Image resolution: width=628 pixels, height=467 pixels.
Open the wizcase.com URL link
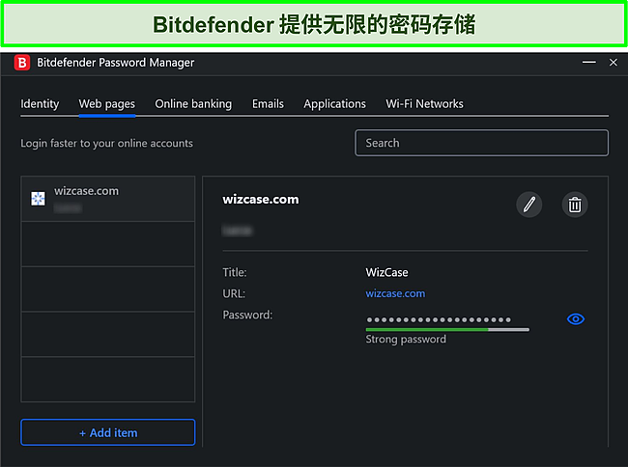point(395,293)
